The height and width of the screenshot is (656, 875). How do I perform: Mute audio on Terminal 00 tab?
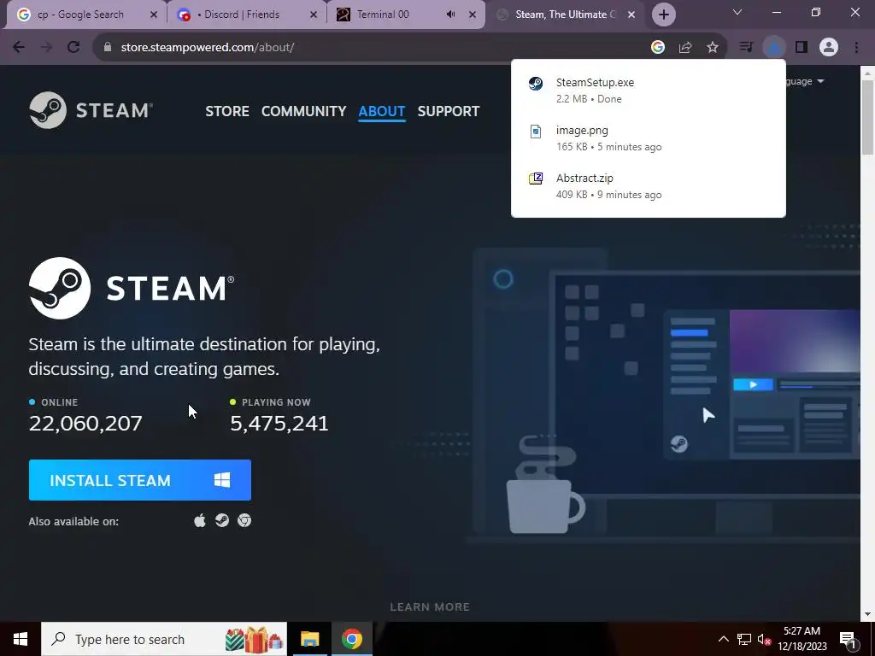[451, 15]
